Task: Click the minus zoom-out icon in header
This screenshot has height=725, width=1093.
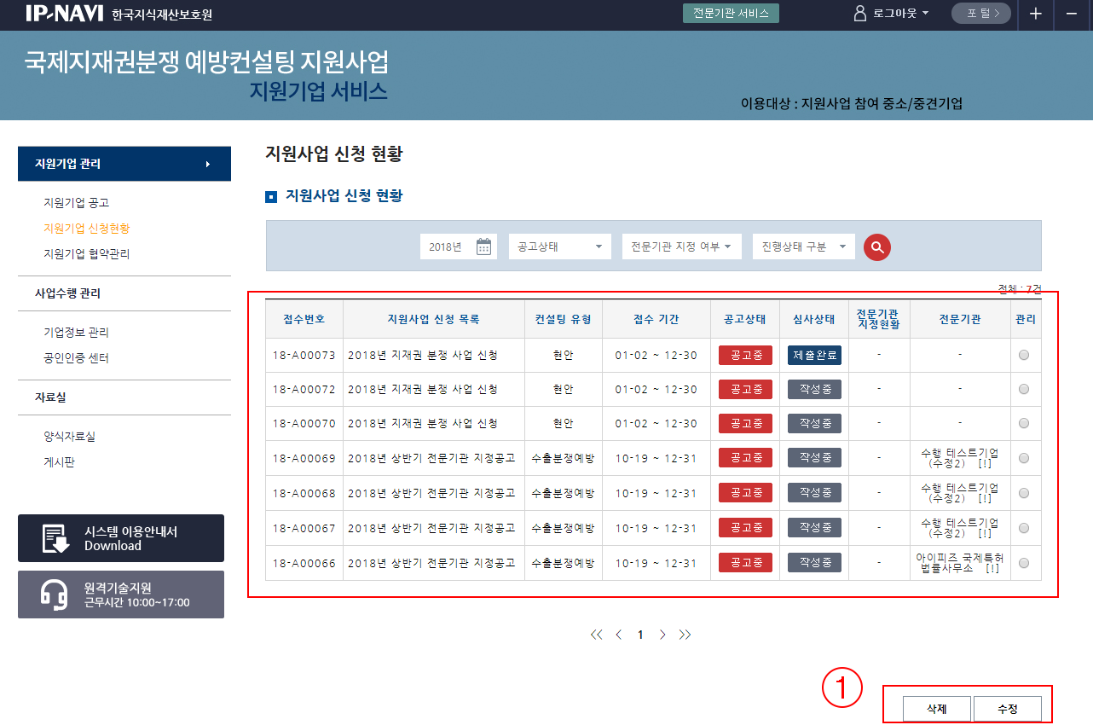Action: [x=1072, y=14]
